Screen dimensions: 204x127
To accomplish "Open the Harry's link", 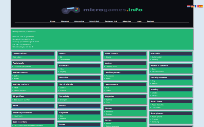I will pyautogui.click(x=155, y=96).
